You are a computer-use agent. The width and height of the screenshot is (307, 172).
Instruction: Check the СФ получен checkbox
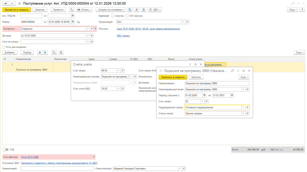tap(127, 16)
